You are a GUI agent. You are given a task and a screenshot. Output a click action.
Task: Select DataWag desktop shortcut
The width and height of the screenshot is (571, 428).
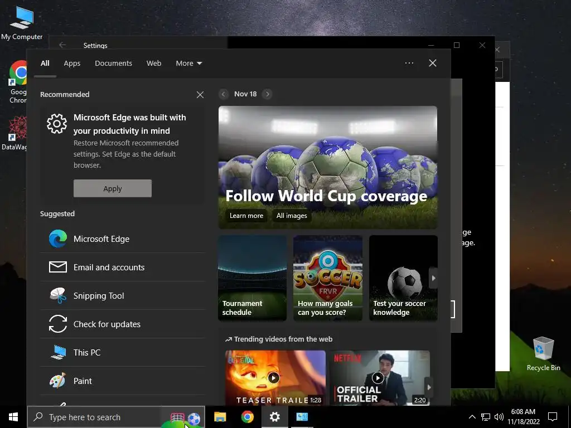coord(14,133)
